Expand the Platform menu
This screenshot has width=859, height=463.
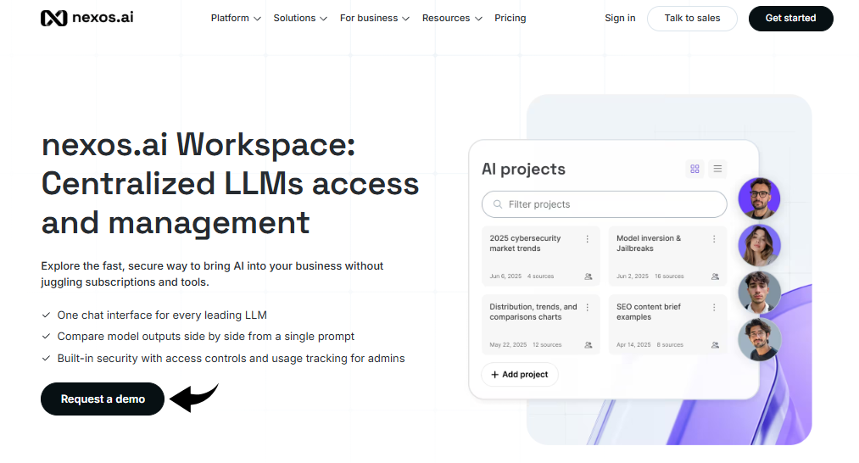click(x=236, y=18)
